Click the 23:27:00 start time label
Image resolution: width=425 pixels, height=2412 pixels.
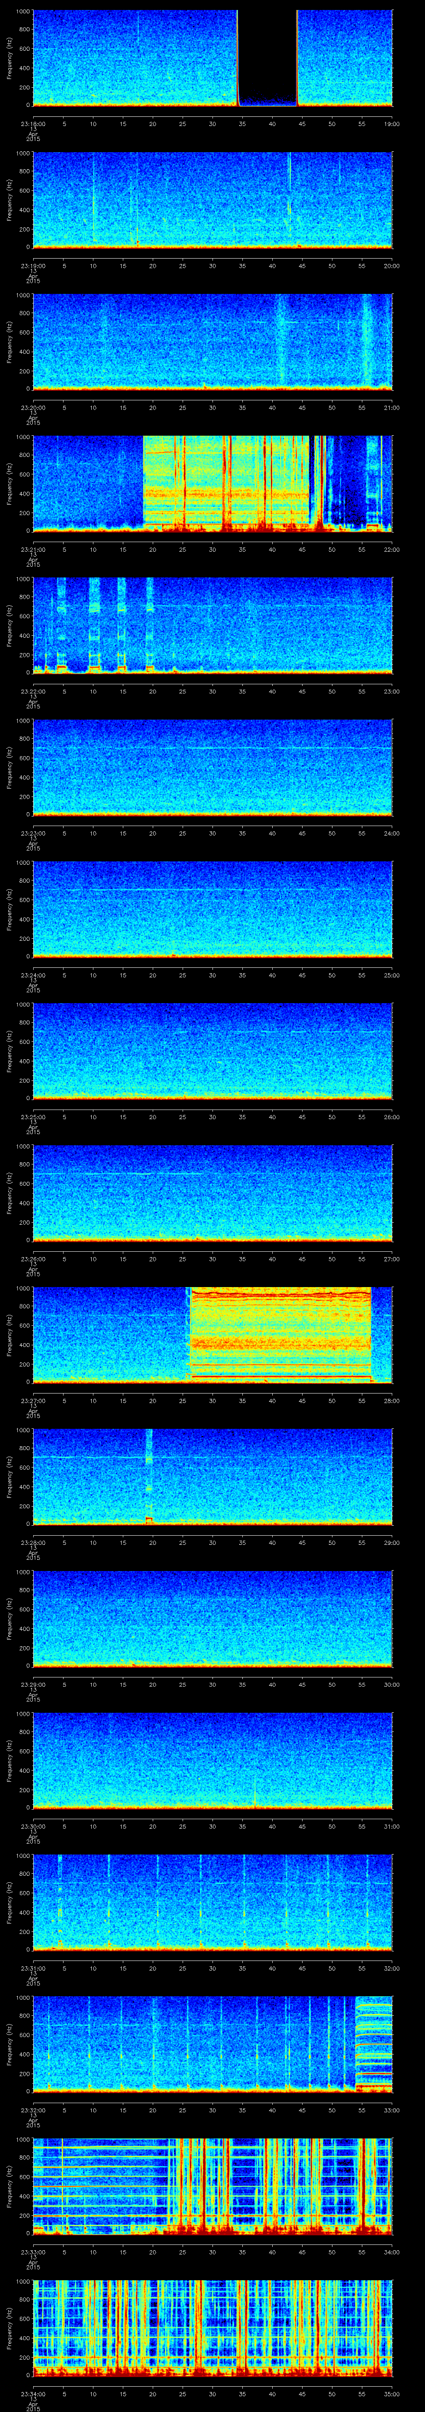(x=33, y=1400)
